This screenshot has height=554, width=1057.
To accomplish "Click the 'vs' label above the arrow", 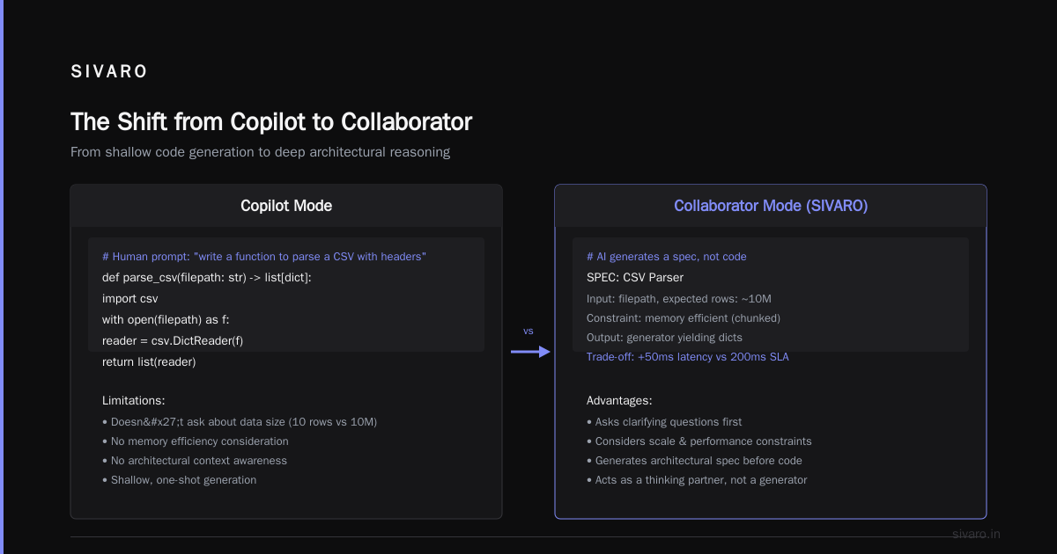I will click(528, 331).
